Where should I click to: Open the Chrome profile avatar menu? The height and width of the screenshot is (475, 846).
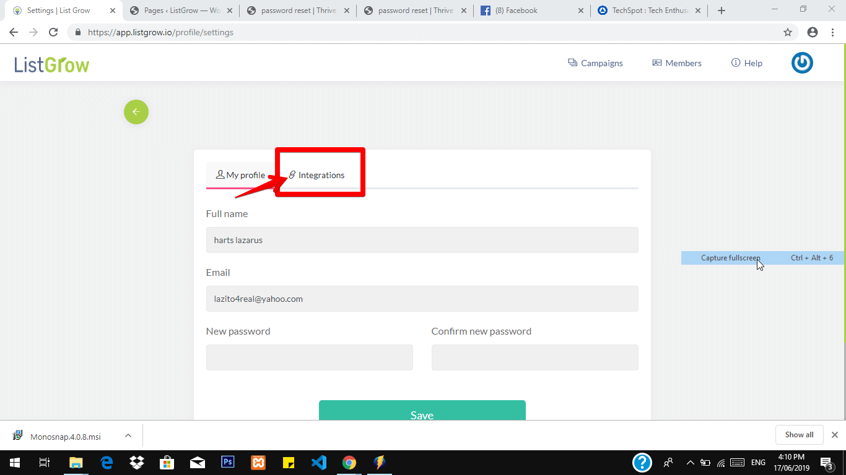click(x=813, y=32)
